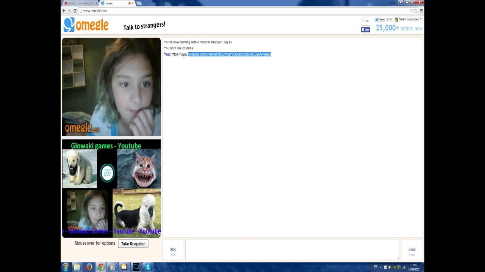The image size is (485, 272).
Task: Launch Firefox from the taskbar
Action: (x=89, y=267)
